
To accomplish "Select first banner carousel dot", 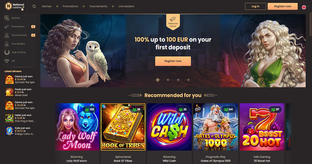I will [x=158, y=80].
